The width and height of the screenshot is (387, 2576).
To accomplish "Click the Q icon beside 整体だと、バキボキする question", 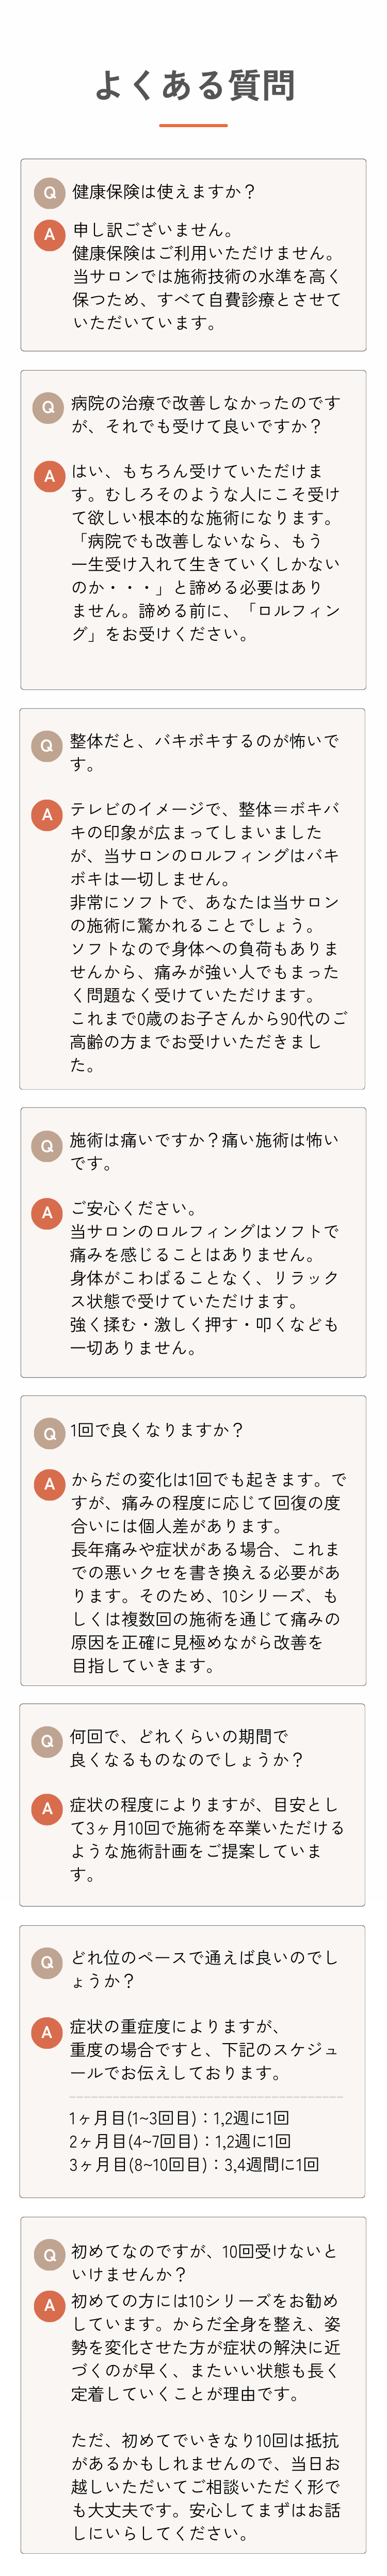I will click(x=47, y=746).
